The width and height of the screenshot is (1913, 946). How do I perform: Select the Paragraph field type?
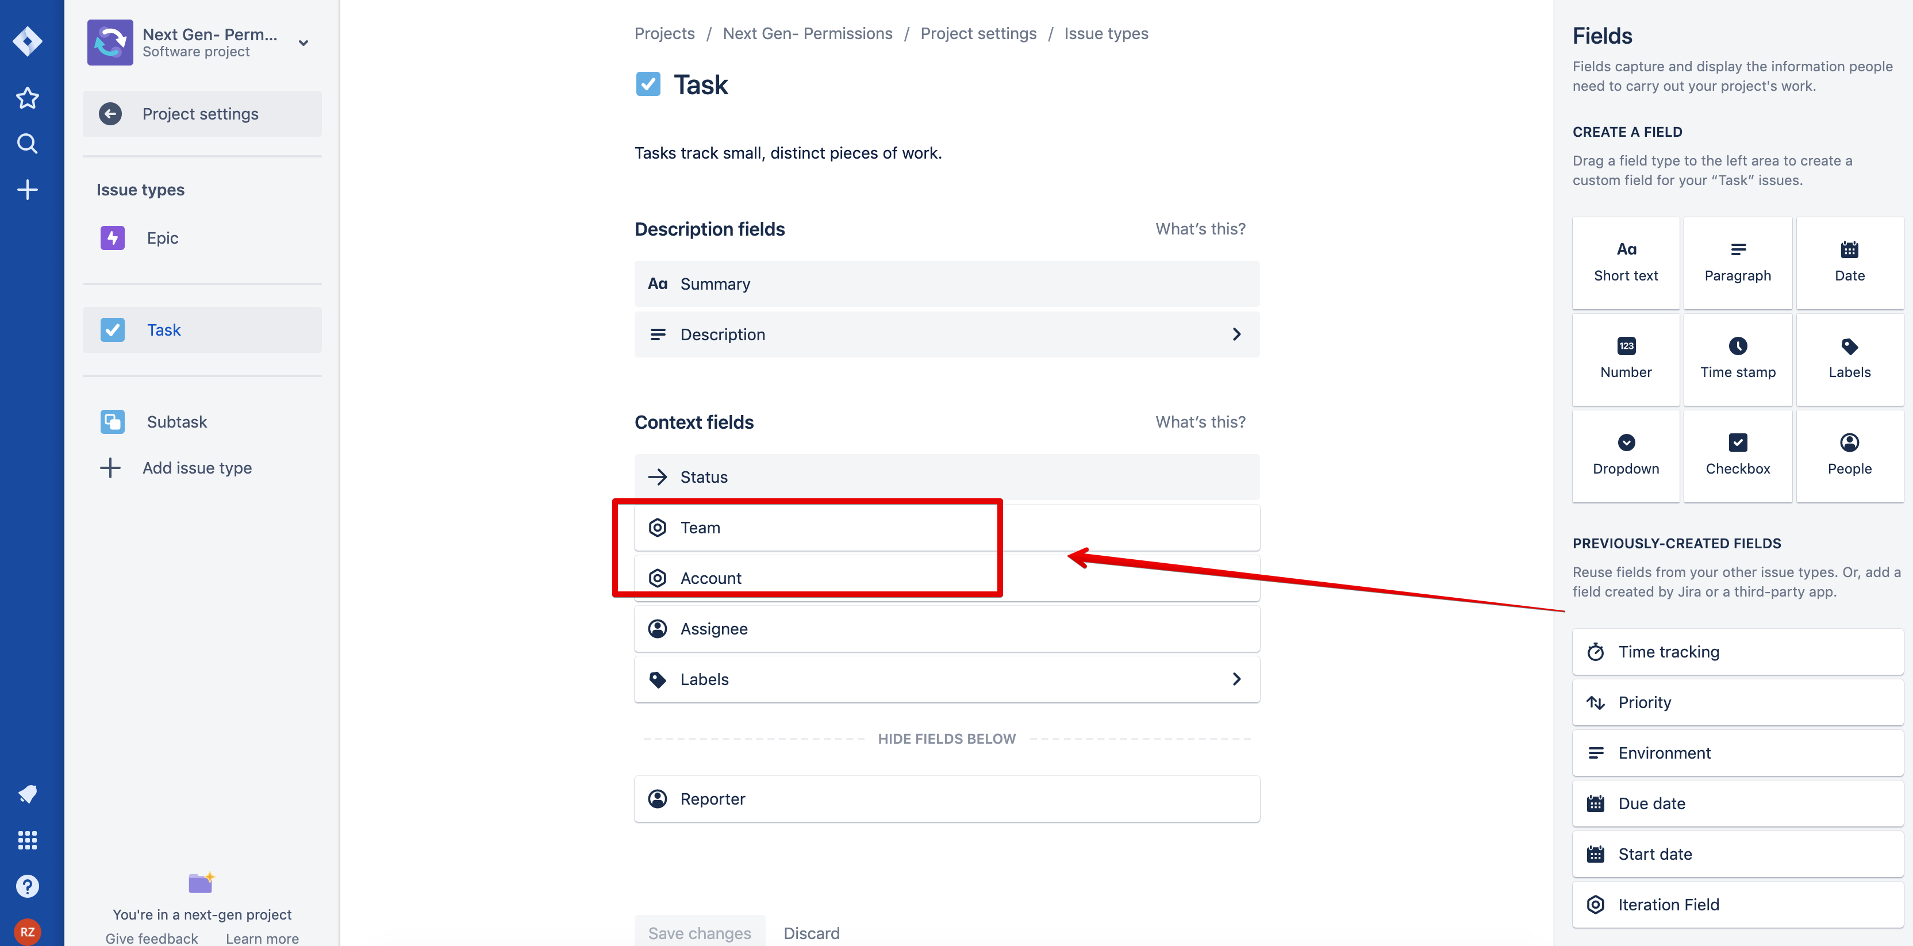1738,262
